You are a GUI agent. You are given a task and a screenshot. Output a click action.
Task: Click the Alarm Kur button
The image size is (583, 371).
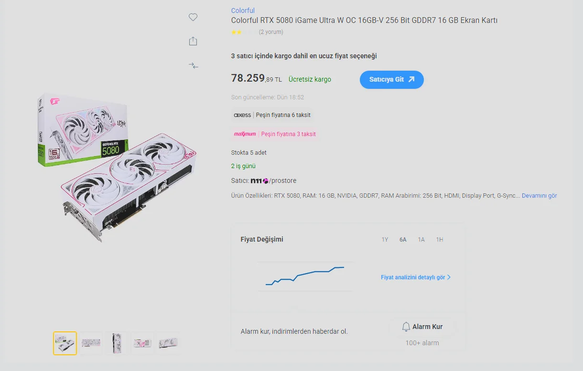(422, 327)
